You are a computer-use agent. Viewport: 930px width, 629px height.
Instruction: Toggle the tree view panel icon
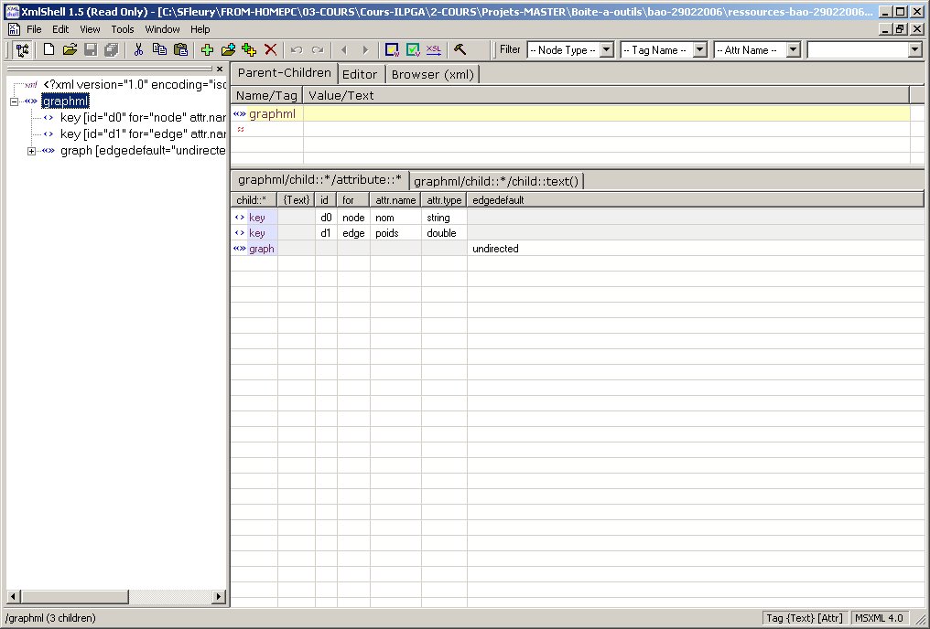20,50
